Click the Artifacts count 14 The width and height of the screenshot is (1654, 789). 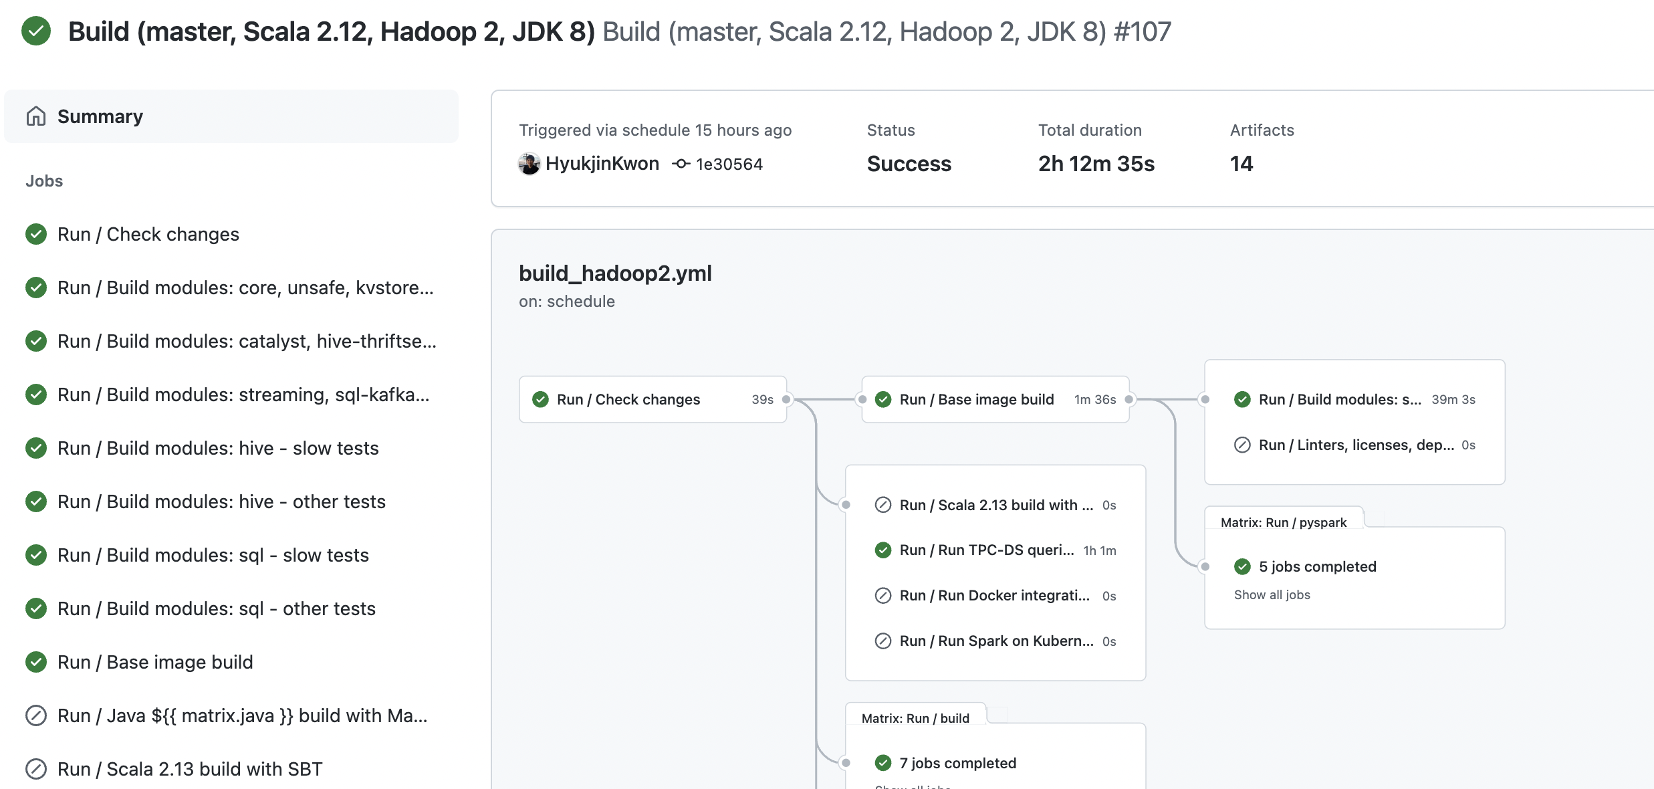click(1241, 164)
